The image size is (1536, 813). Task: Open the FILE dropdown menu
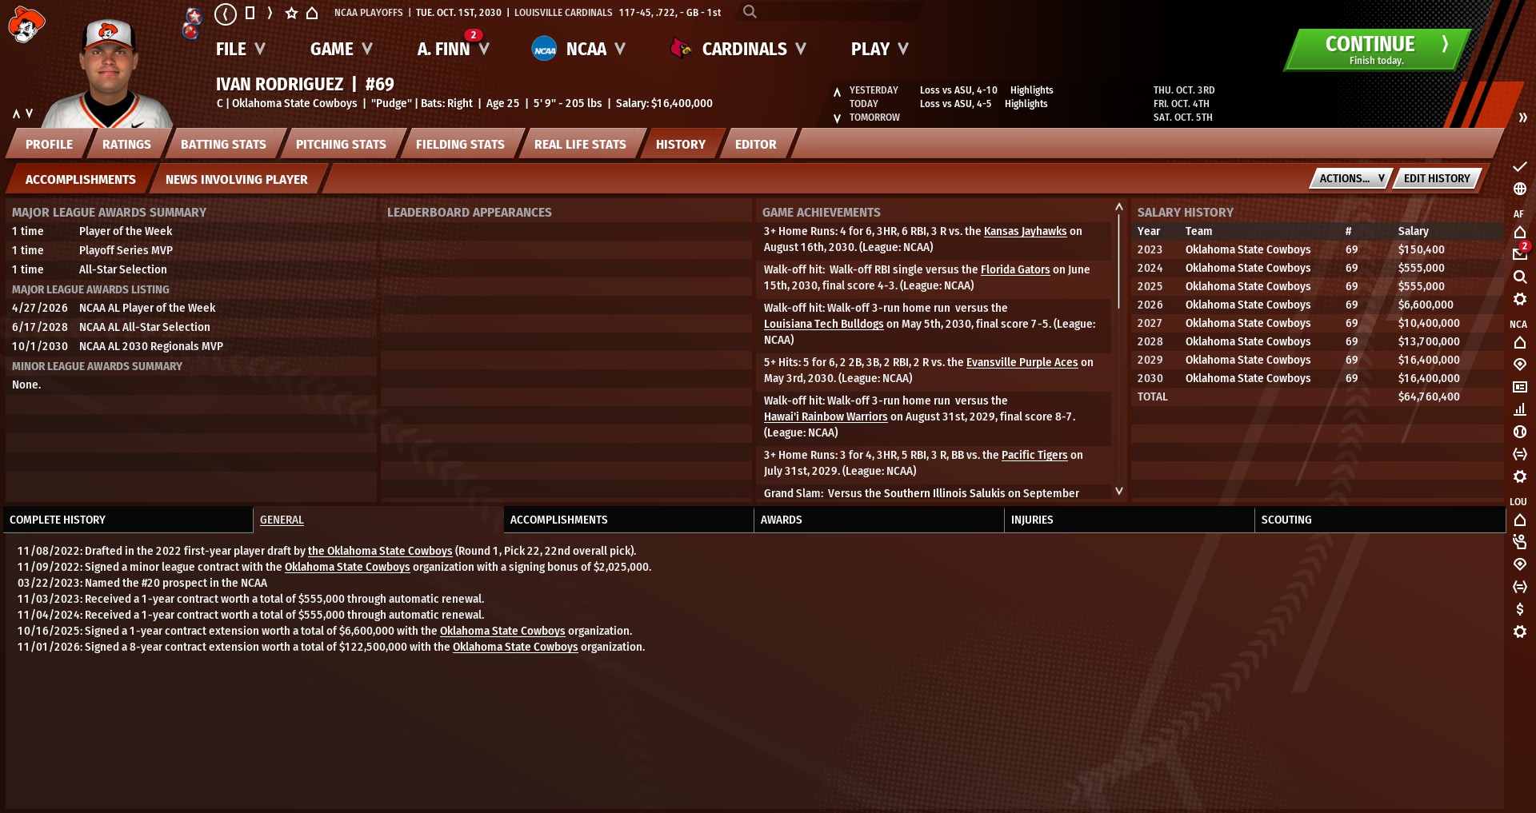tap(240, 49)
